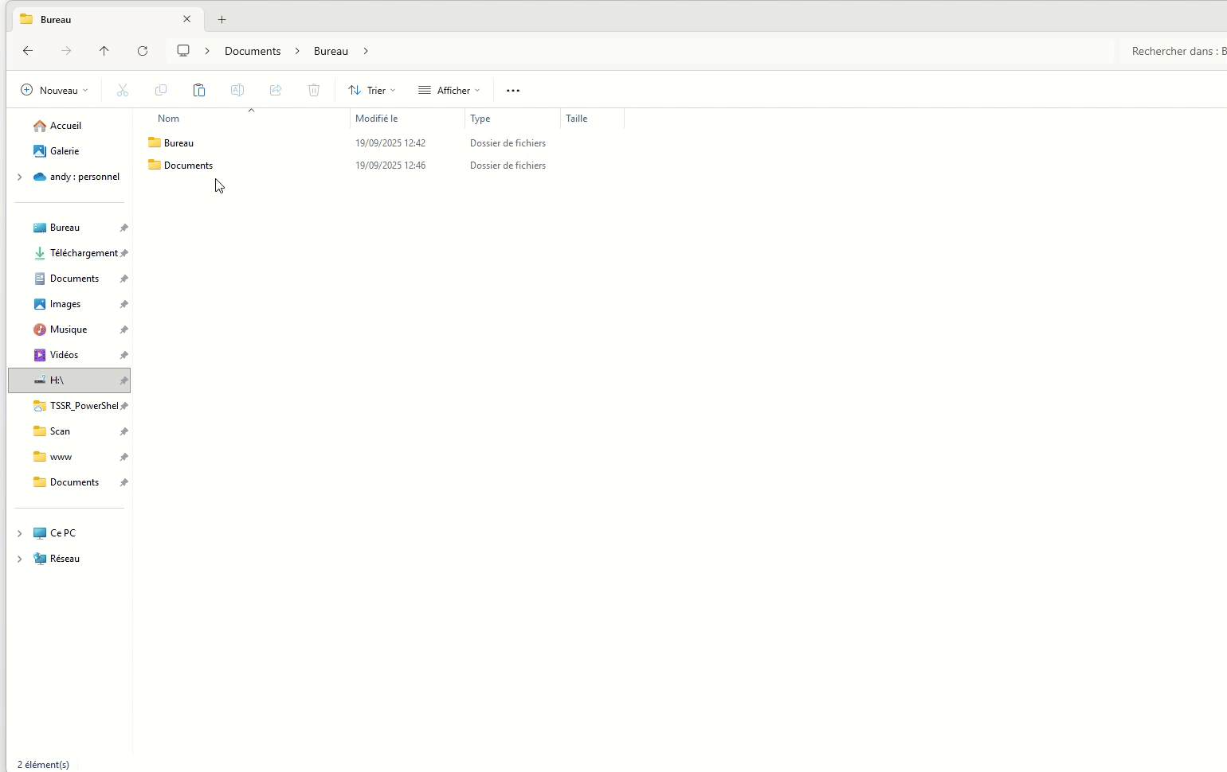Open the three-dots more options menu
The image size is (1227, 772).
point(513,91)
